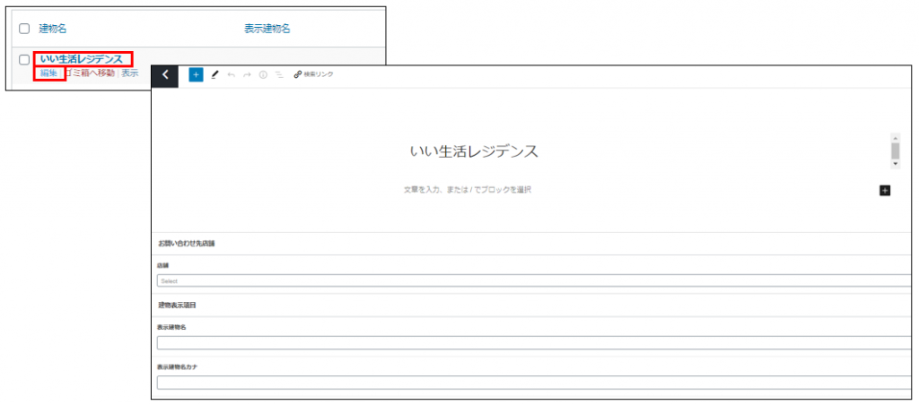Check the いい生活レジデンス row checkbox
The height and width of the screenshot is (405, 919).
click(24, 60)
